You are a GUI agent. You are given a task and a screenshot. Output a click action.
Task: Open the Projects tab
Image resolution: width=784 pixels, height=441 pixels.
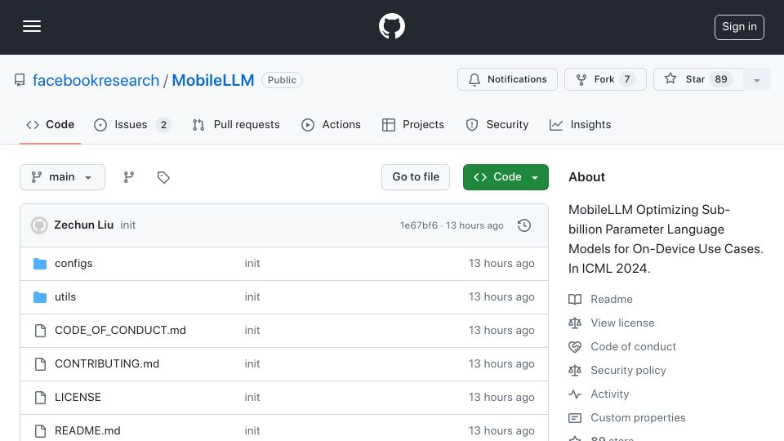(413, 124)
